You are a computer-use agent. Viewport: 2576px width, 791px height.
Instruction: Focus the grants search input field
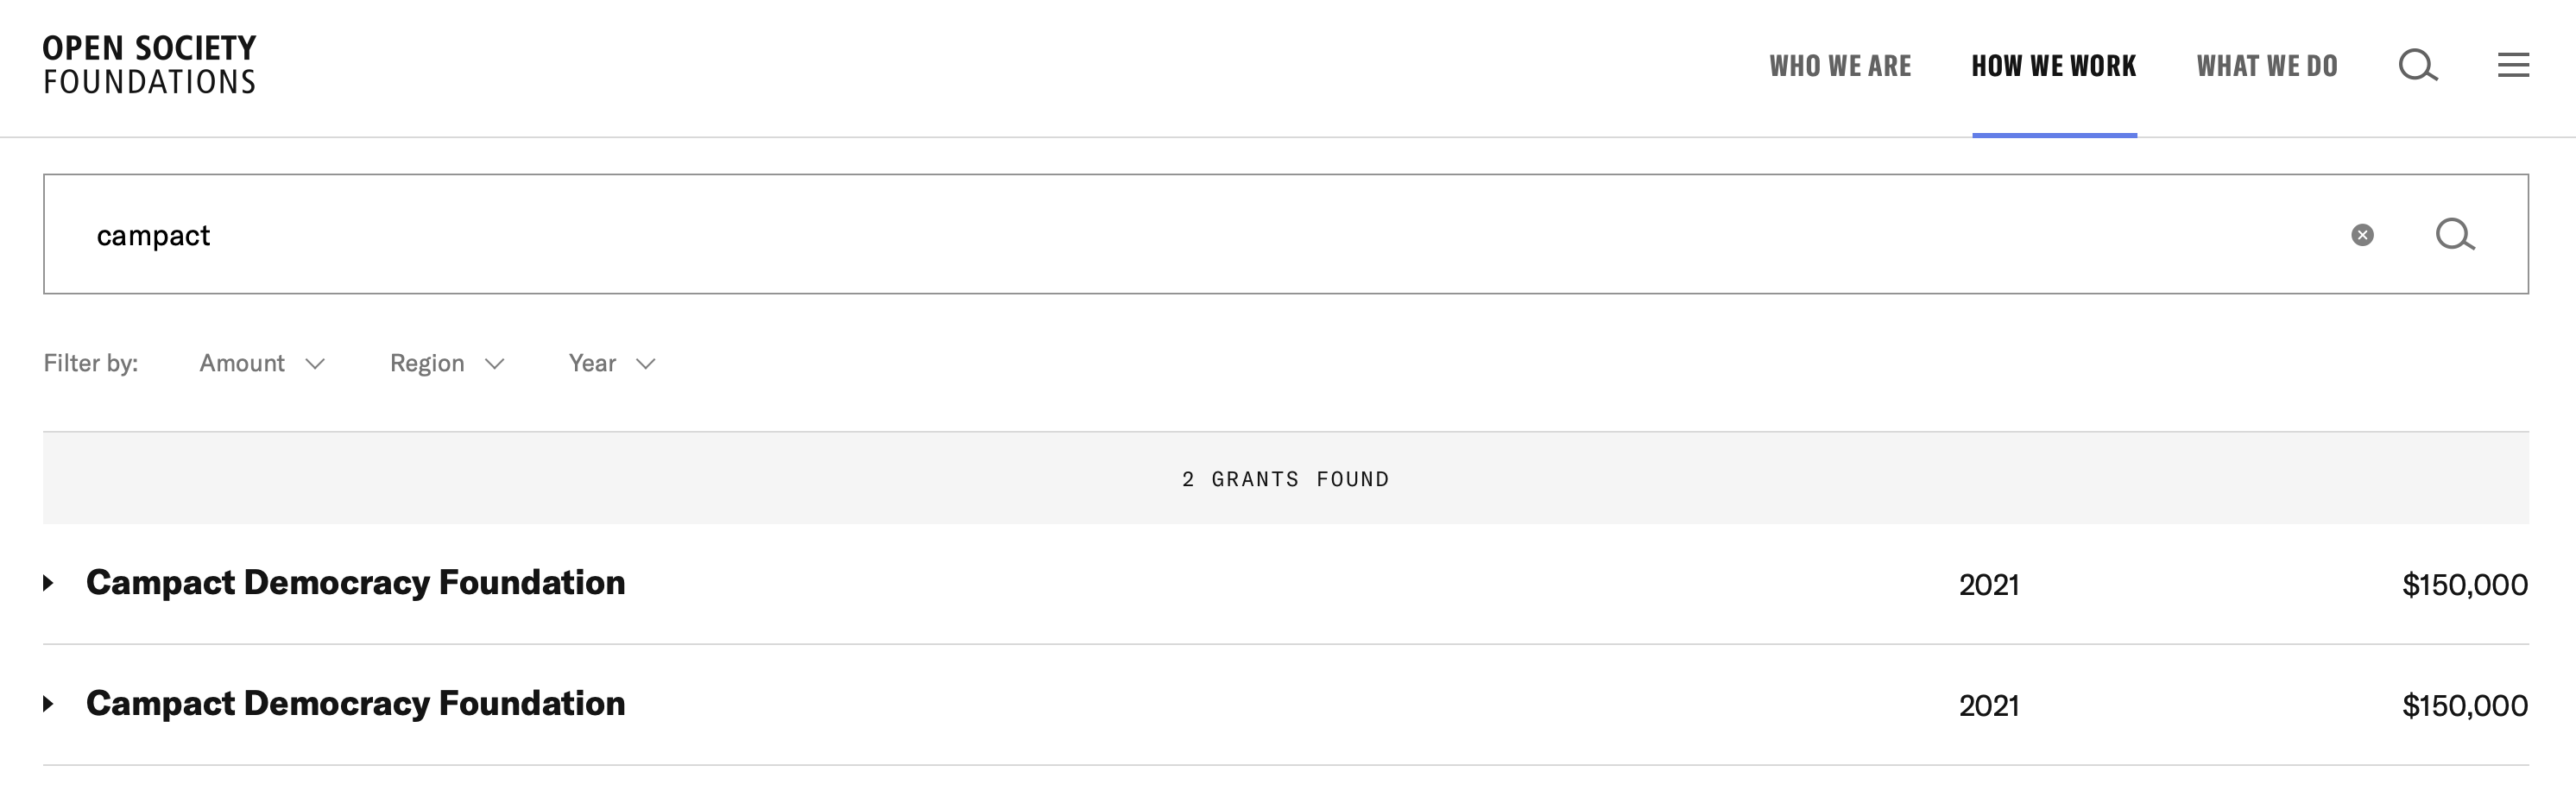tap(1200, 235)
